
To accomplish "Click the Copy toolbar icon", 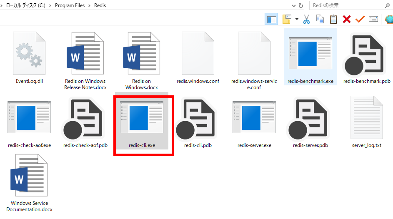I will coord(320,19).
